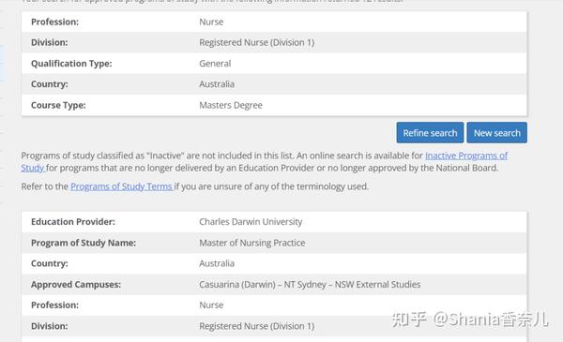This screenshot has width=563, height=342.
Task: Click 'Registered Nurse (Division 1)' in search criteria
Action: 257,42
